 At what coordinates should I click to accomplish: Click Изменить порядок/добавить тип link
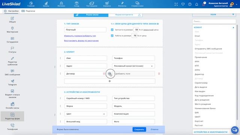[x=80, y=36]
